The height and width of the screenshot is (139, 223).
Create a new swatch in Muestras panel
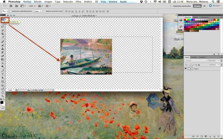(214, 54)
